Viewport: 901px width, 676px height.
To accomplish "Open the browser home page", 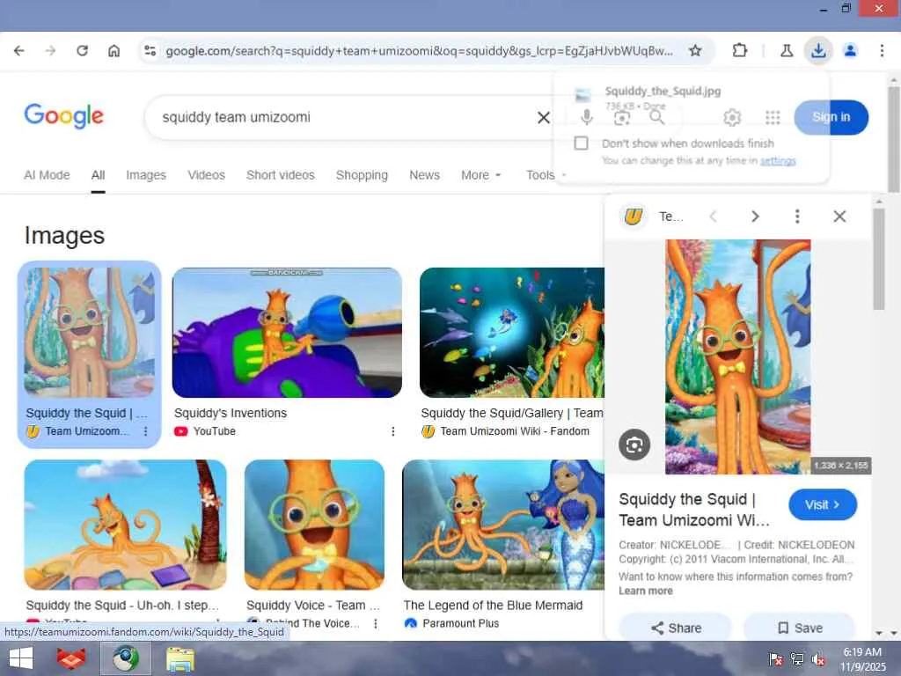I will coord(114,50).
